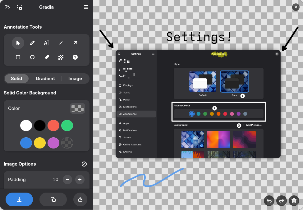Click Multitasking in Settings sidebar

tap(136, 107)
